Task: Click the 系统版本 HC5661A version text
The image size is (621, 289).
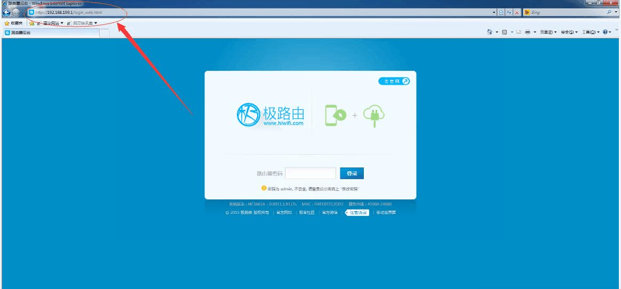Action: point(263,204)
